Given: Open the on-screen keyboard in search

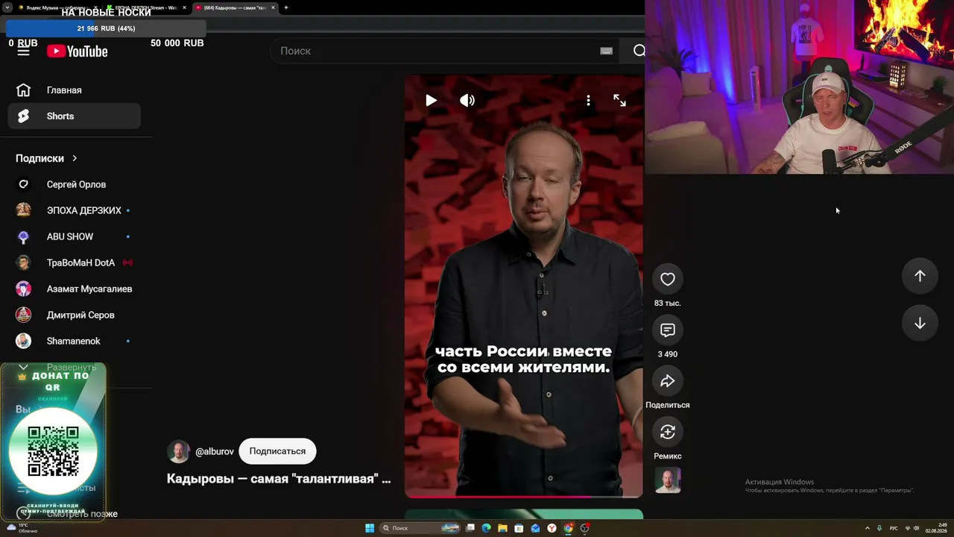Looking at the screenshot, I should click(606, 51).
